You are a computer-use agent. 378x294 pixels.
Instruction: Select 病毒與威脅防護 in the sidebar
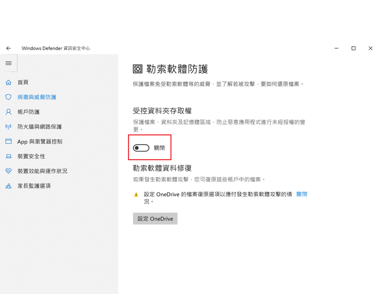(37, 97)
